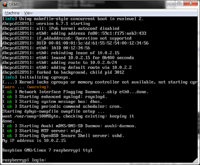This screenshot has height=165, width=200.
Task: Click the 'done.' line below swapfile check
Action: tap(8, 121)
